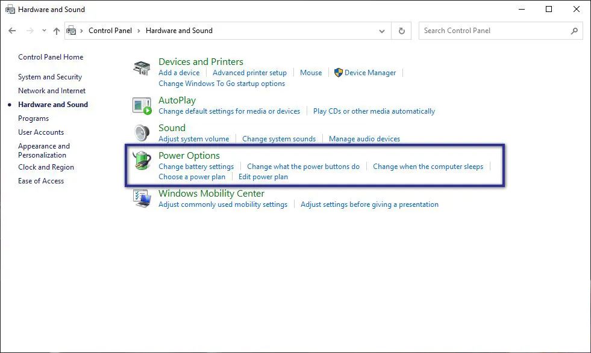Click the Back arrow navigation button
The width and height of the screenshot is (591, 353).
(x=12, y=31)
